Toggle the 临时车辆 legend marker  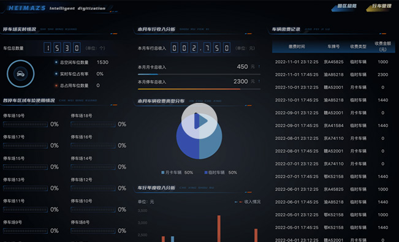coord(206,173)
